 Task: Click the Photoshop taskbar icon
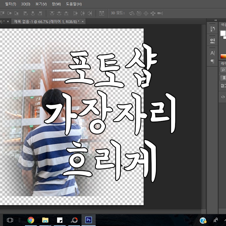pyautogui.click(x=89, y=220)
